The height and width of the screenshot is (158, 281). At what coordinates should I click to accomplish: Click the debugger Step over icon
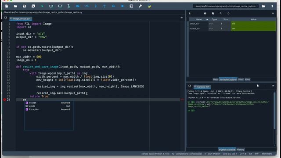[x=87, y=6]
